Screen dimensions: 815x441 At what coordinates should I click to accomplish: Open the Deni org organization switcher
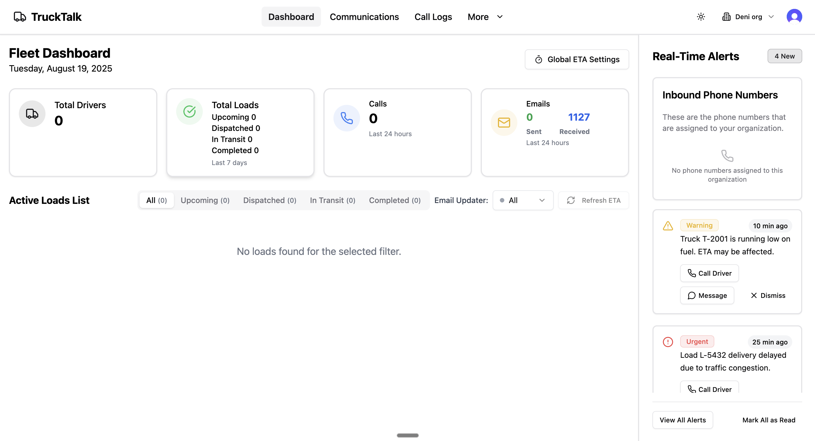tap(748, 17)
